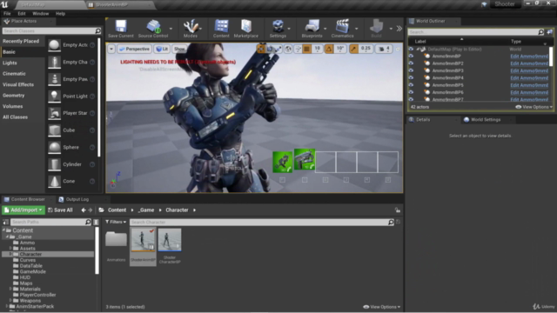Viewport: 557px width, 313px height.
Task: Open viewport Show menu
Action: [179, 49]
